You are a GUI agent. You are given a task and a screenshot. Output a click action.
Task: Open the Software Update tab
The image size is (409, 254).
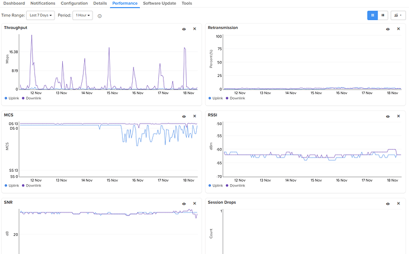[x=159, y=4]
